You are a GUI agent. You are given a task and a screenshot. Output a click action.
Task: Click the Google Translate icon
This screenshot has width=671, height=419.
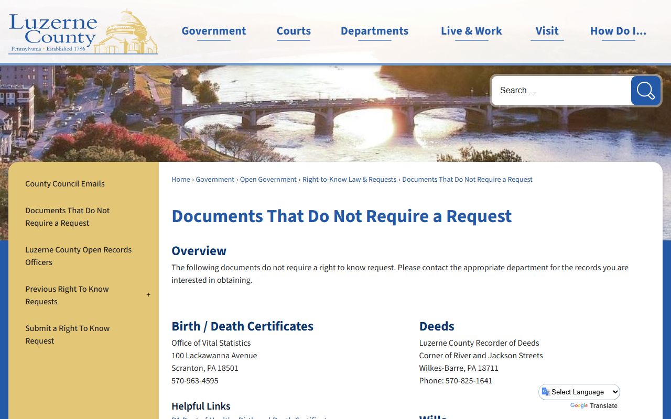tap(546, 392)
